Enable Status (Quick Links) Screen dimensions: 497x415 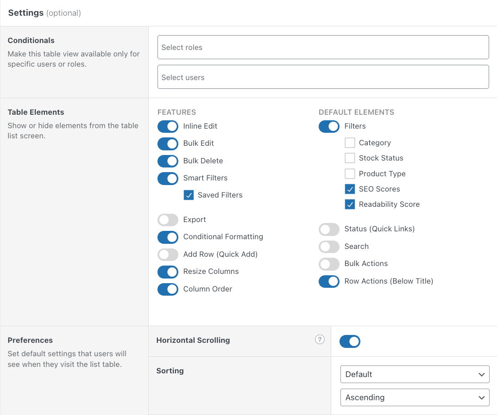click(x=329, y=229)
